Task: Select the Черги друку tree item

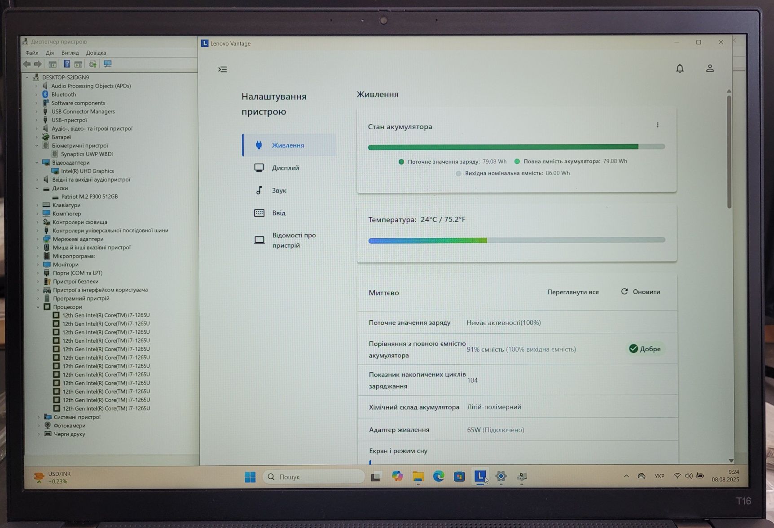Action: click(69, 434)
